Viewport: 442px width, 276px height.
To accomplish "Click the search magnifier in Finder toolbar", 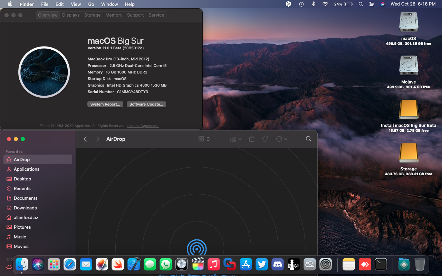I will [x=309, y=139].
